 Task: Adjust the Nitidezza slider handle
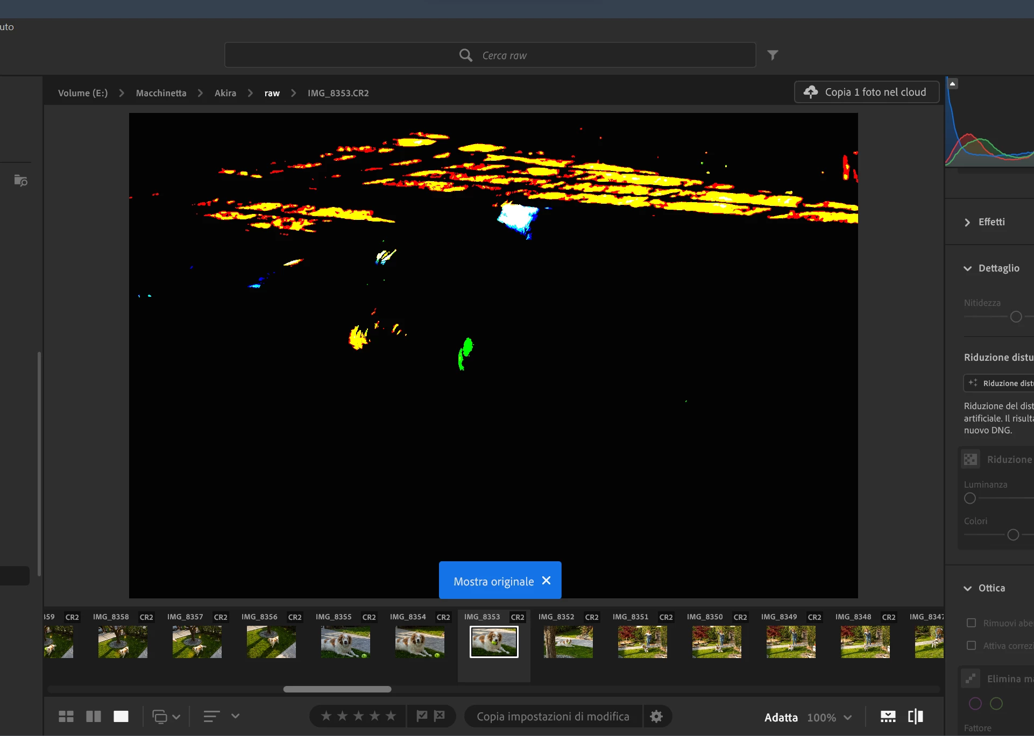[1016, 317]
